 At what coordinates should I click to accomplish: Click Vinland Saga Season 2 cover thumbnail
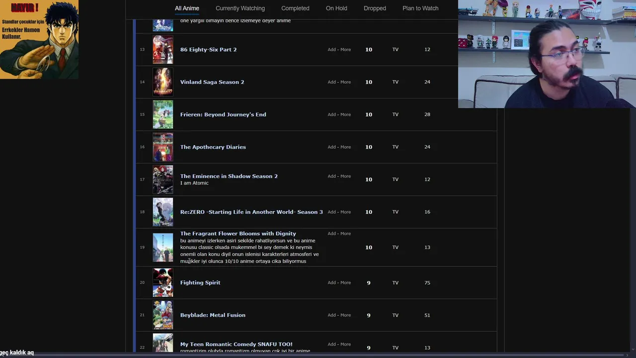163,82
